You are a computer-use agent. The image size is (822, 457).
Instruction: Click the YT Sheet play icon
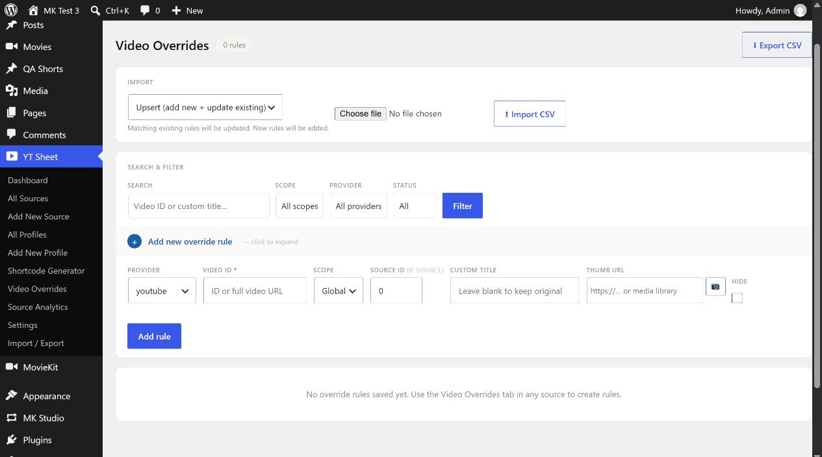(x=11, y=156)
